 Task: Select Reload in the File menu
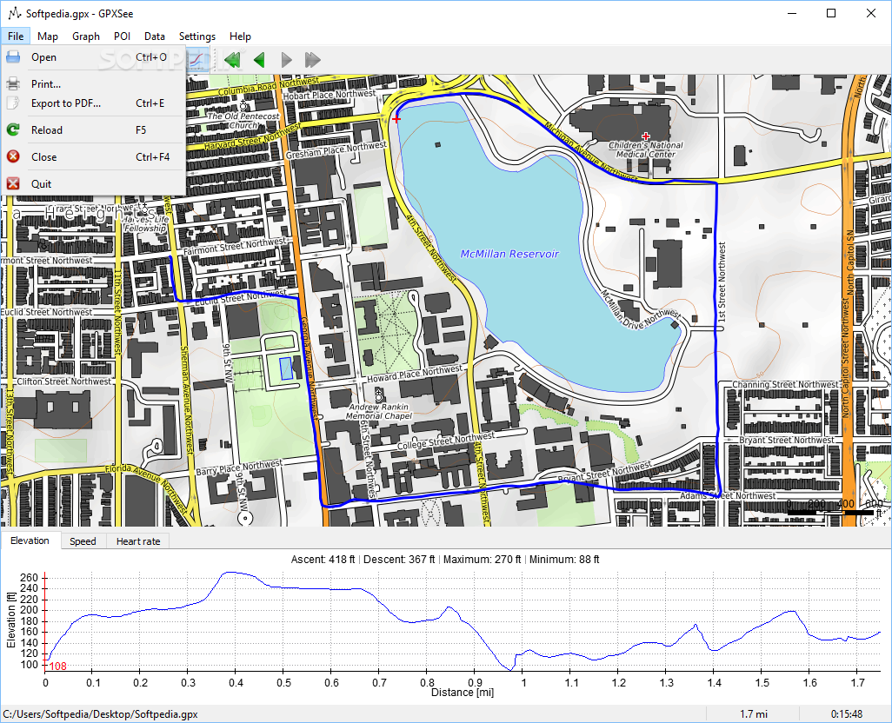point(94,130)
